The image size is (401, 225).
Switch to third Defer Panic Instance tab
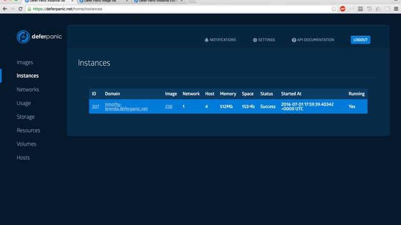[x=157, y=1]
